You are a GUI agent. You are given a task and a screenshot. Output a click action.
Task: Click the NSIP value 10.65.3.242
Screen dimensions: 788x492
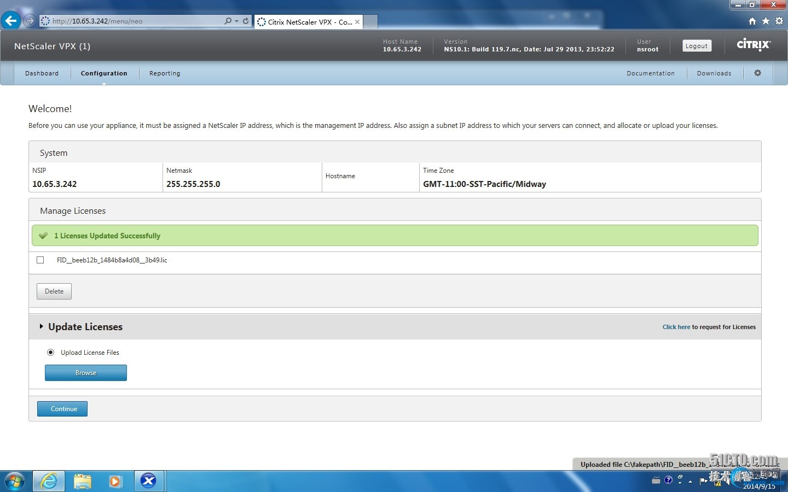pyautogui.click(x=55, y=184)
